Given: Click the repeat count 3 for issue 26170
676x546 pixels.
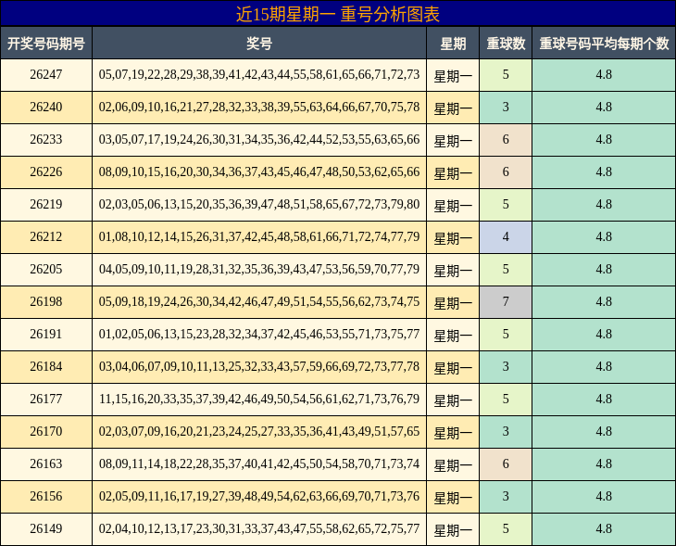Looking at the screenshot, I should (x=506, y=431).
